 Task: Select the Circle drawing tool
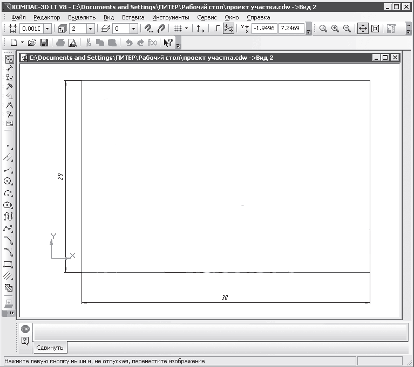point(8,182)
